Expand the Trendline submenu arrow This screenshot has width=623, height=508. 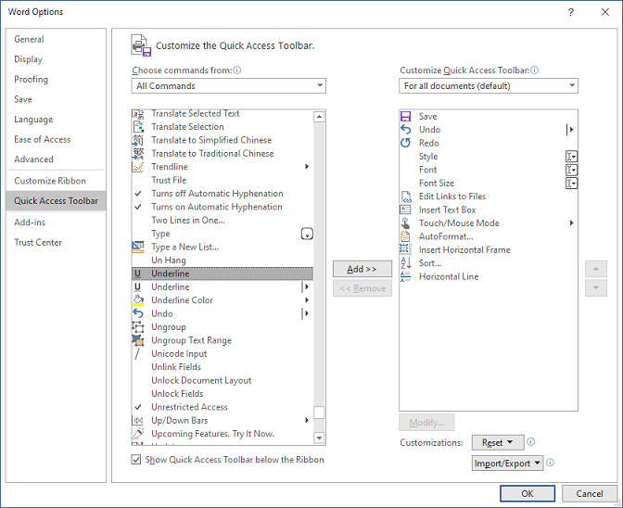coord(307,167)
